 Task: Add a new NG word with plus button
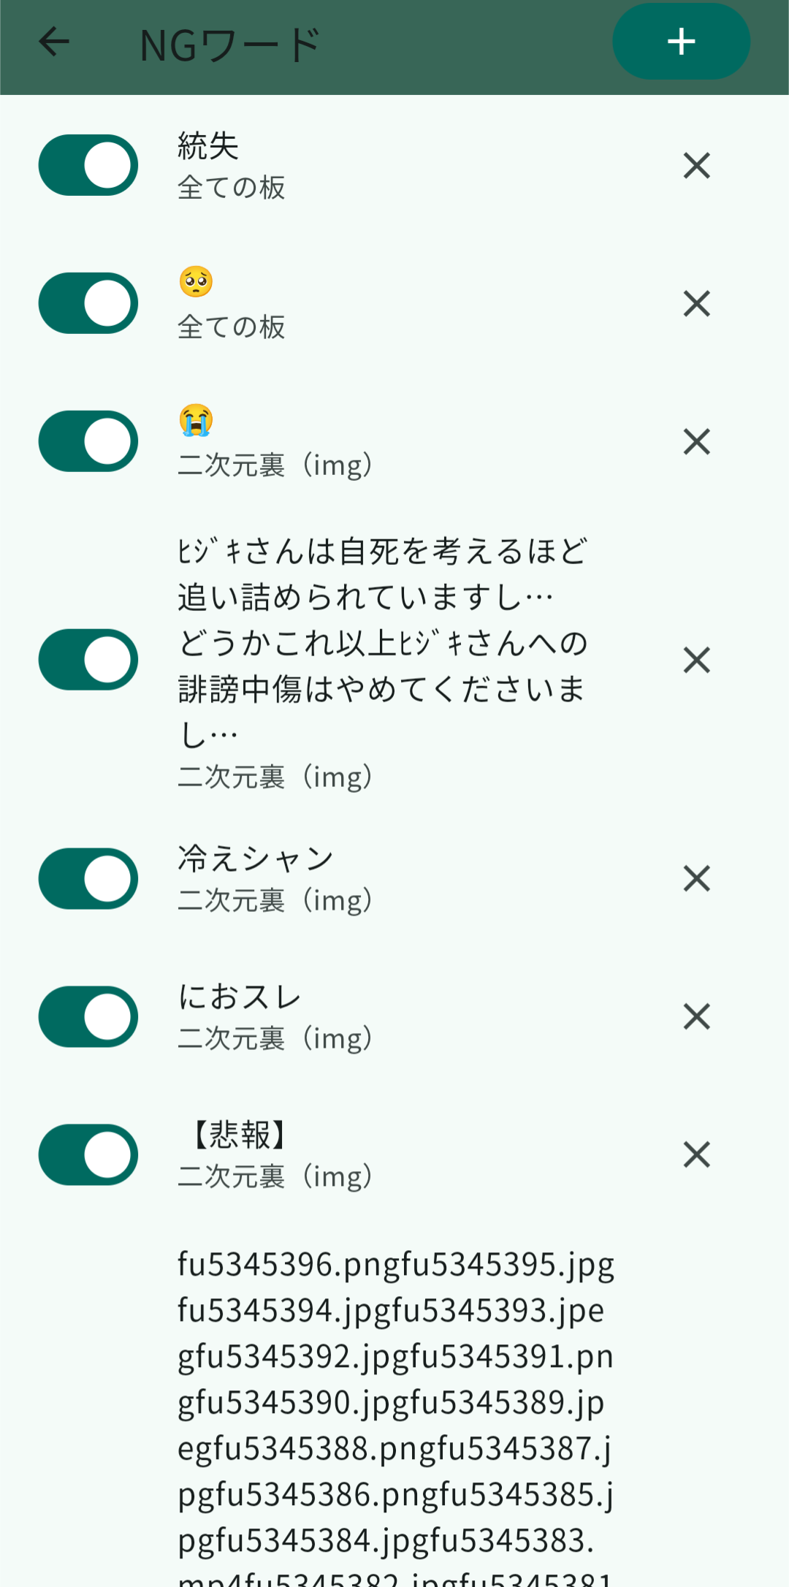pos(681,42)
